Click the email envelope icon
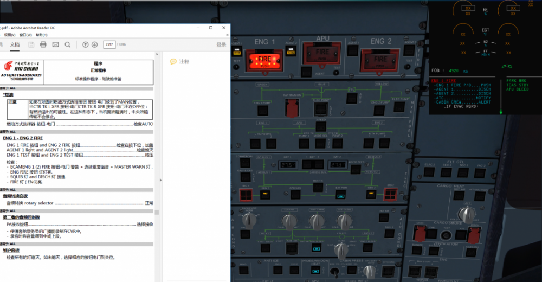542x282 pixels. pos(55,44)
